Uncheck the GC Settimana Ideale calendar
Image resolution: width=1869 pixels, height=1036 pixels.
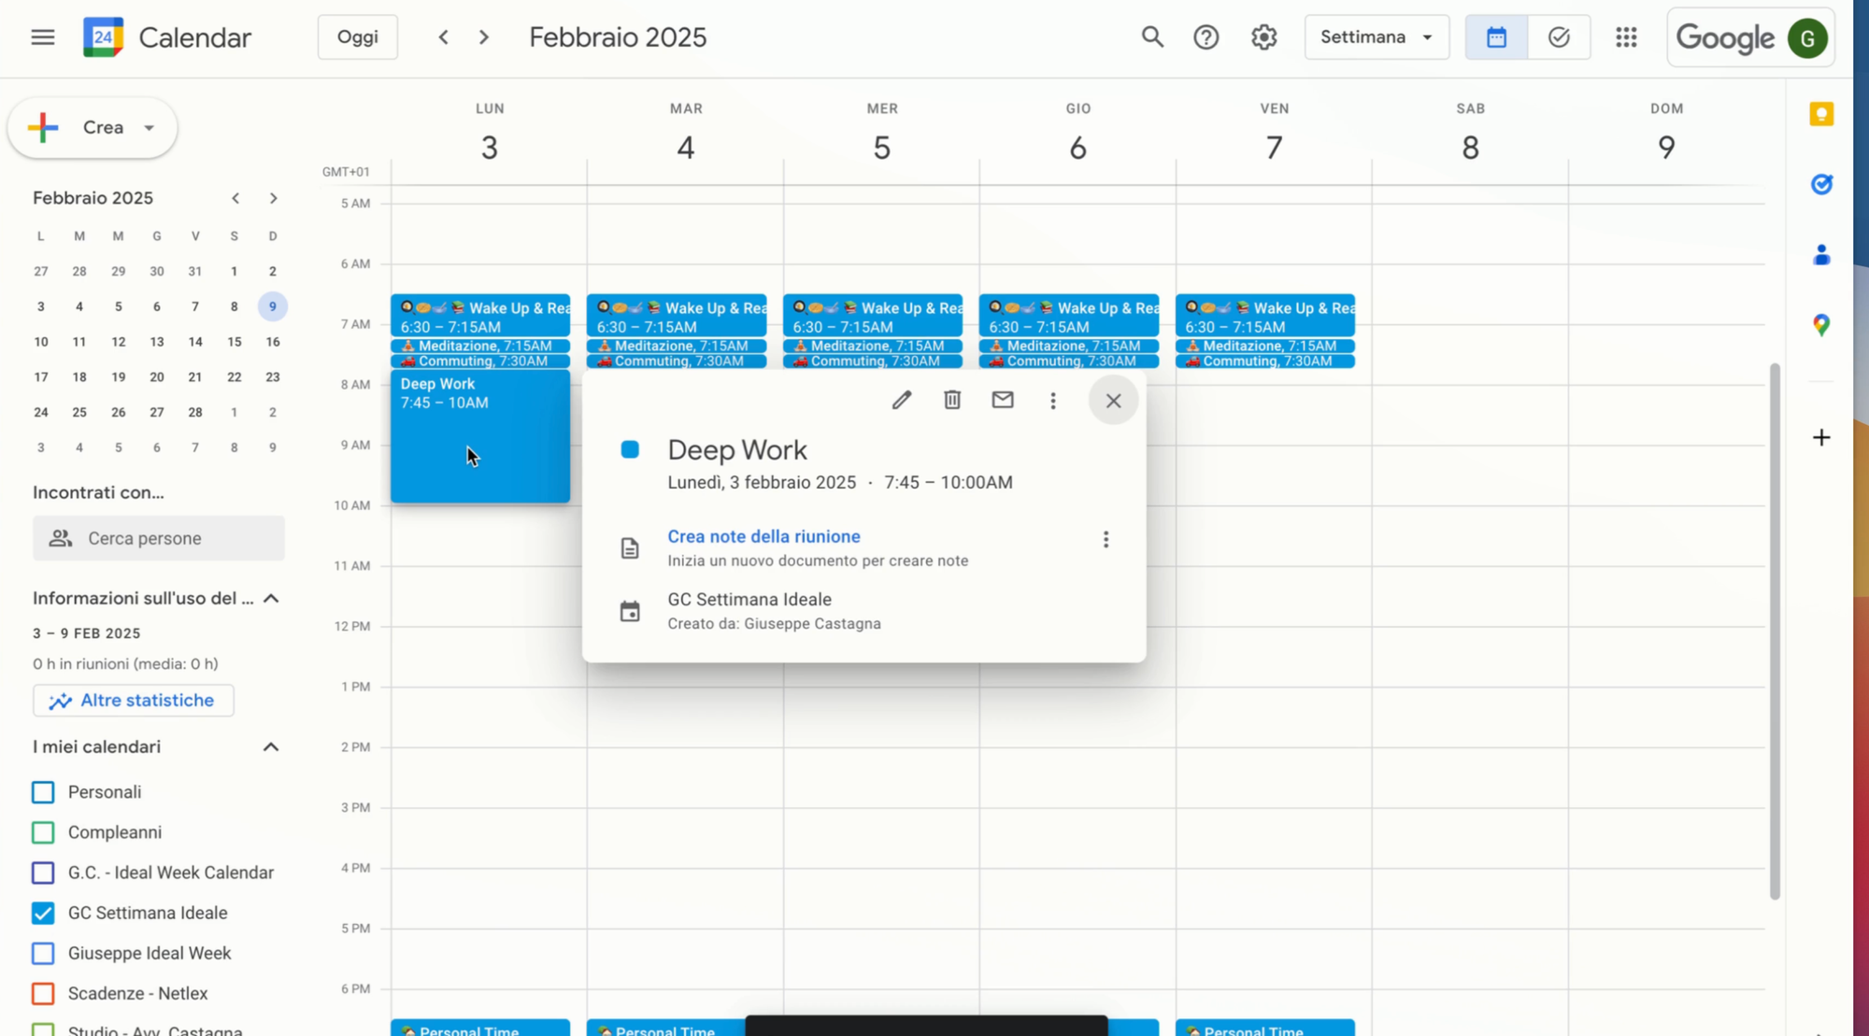coord(43,913)
